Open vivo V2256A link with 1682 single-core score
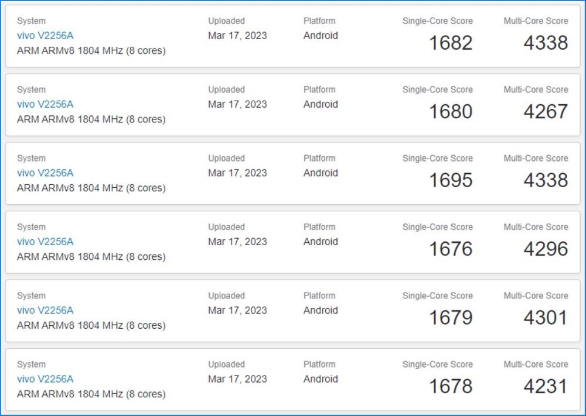Image resolution: width=586 pixels, height=416 pixels. click(45, 36)
